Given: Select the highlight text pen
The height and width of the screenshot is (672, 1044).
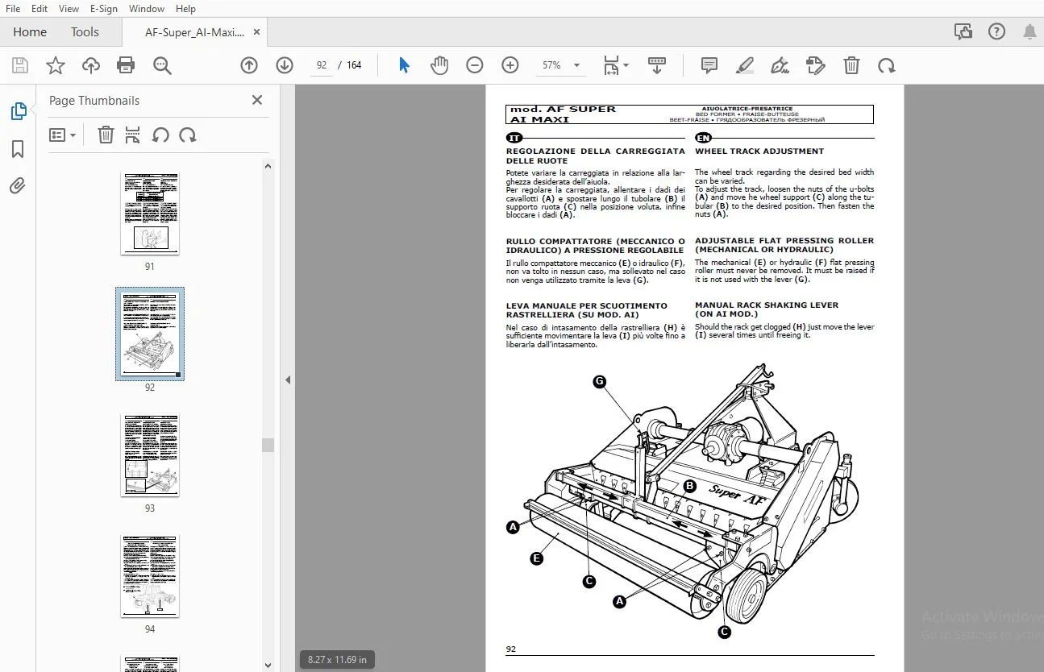Looking at the screenshot, I should click(745, 65).
